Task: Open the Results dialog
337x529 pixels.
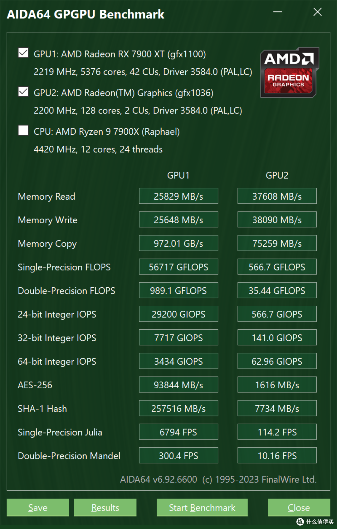Action: coord(105,507)
